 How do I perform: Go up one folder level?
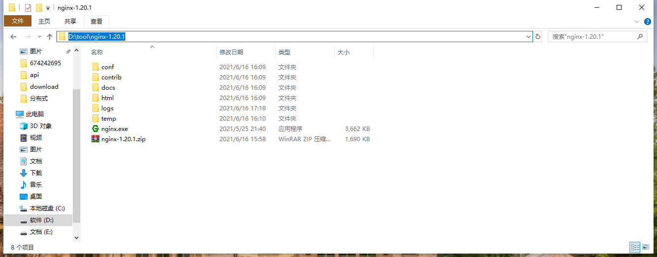pos(49,37)
